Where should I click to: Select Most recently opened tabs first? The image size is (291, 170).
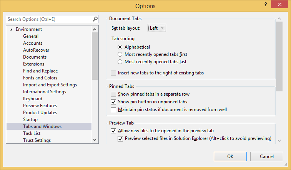click(x=120, y=54)
